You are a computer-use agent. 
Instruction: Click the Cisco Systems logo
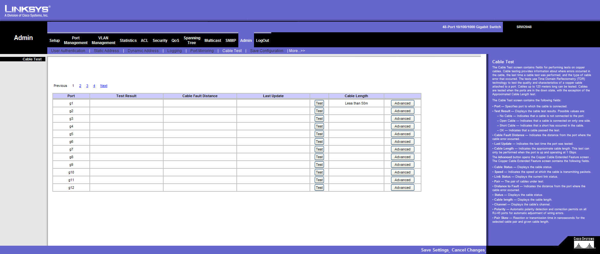(584, 243)
